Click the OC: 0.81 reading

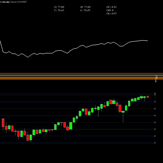click(111, 7)
